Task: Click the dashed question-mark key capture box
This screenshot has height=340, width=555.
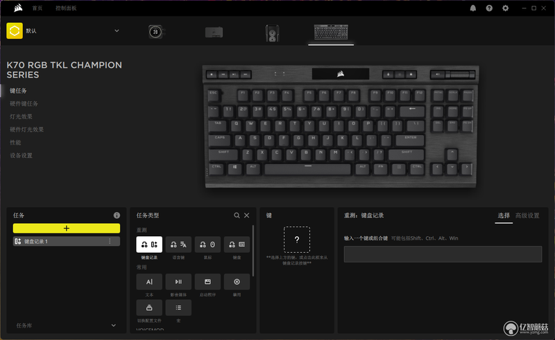Action: (x=297, y=240)
